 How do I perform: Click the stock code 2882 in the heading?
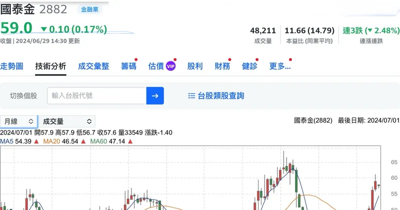(53, 9)
